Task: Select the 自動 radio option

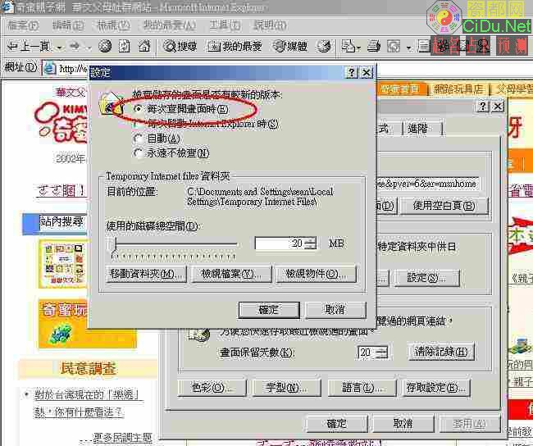Action: 138,139
